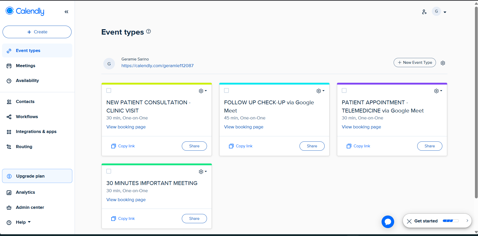Click the Contacts people icon
The height and width of the screenshot is (236, 478).
pyautogui.click(x=9, y=102)
